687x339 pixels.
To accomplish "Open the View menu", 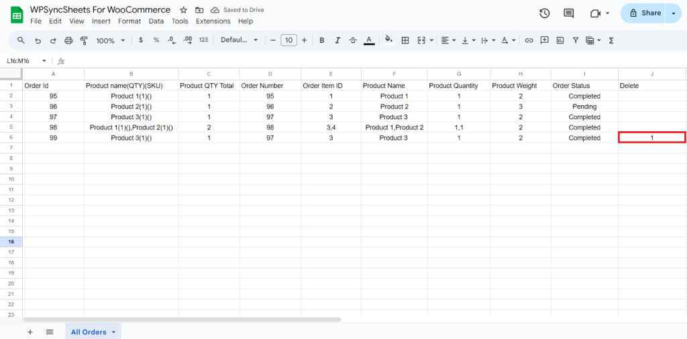I will coord(76,21).
